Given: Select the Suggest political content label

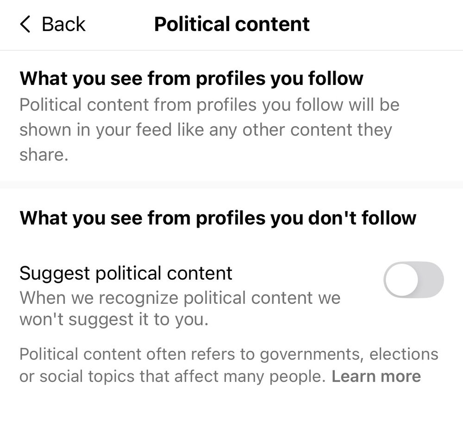Looking at the screenshot, I should click(x=125, y=273).
